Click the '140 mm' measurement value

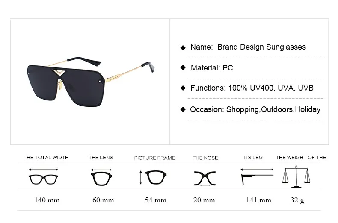point(47,200)
